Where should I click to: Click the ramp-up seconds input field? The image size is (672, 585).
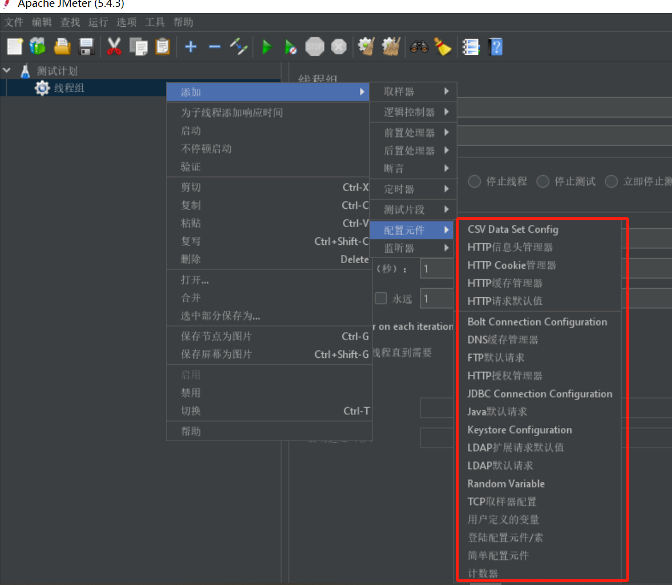(436, 269)
